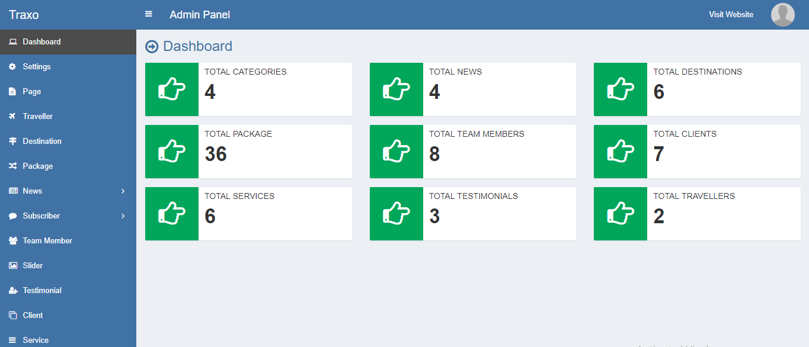Expand the Subscriber submenu arrow
The image size is (809, 347).
[123, 216]
